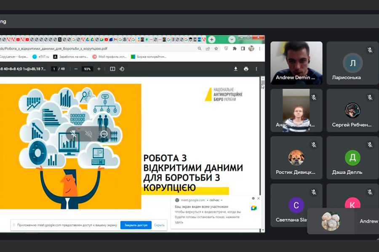Zoom in the PDF with plus button
379x252 pixels.
point(99,69)
